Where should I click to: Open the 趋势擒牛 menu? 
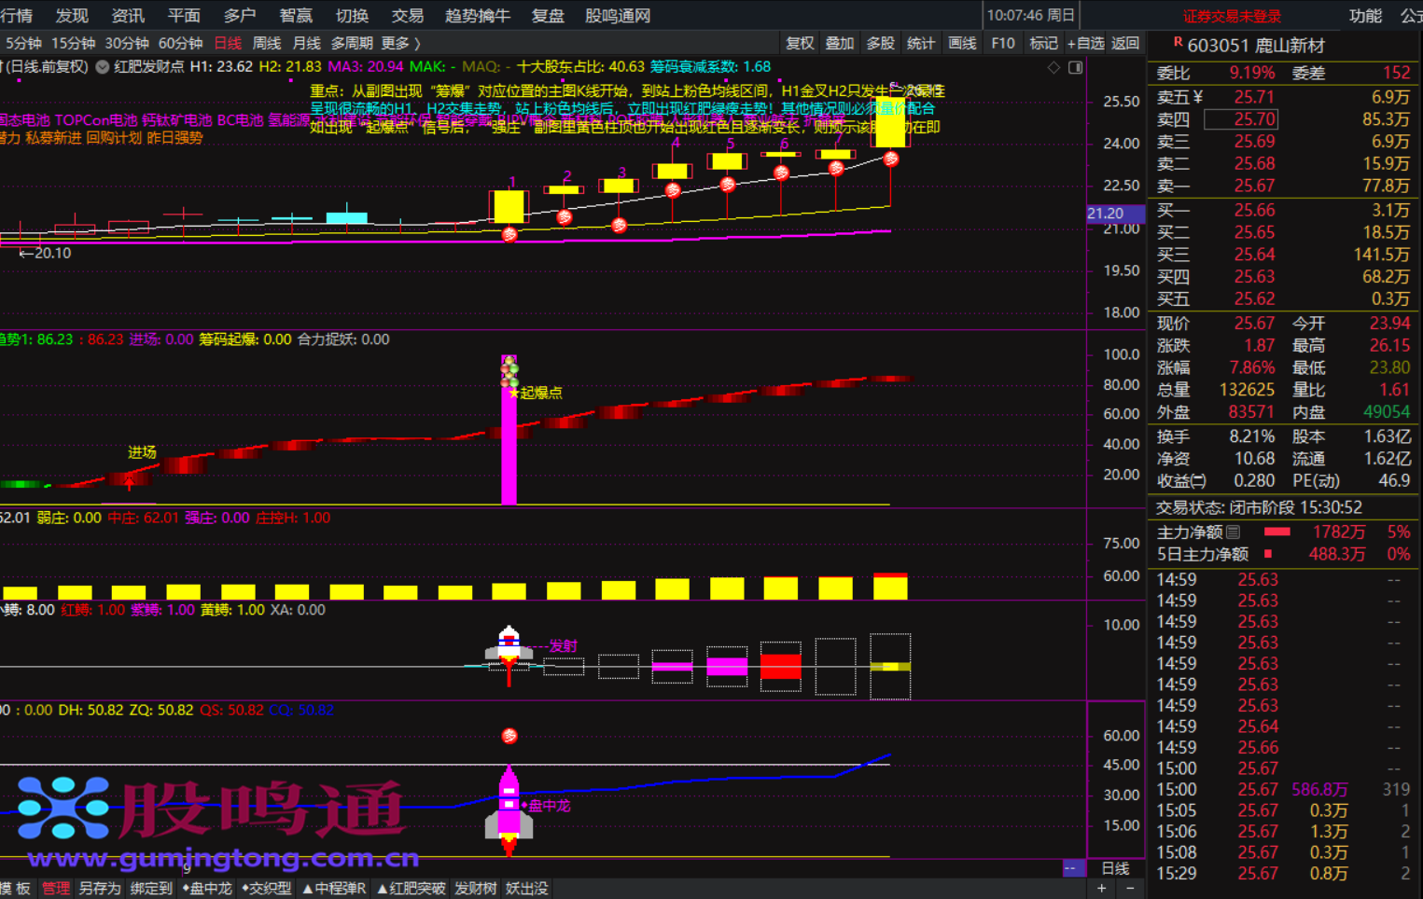[478, 16]
